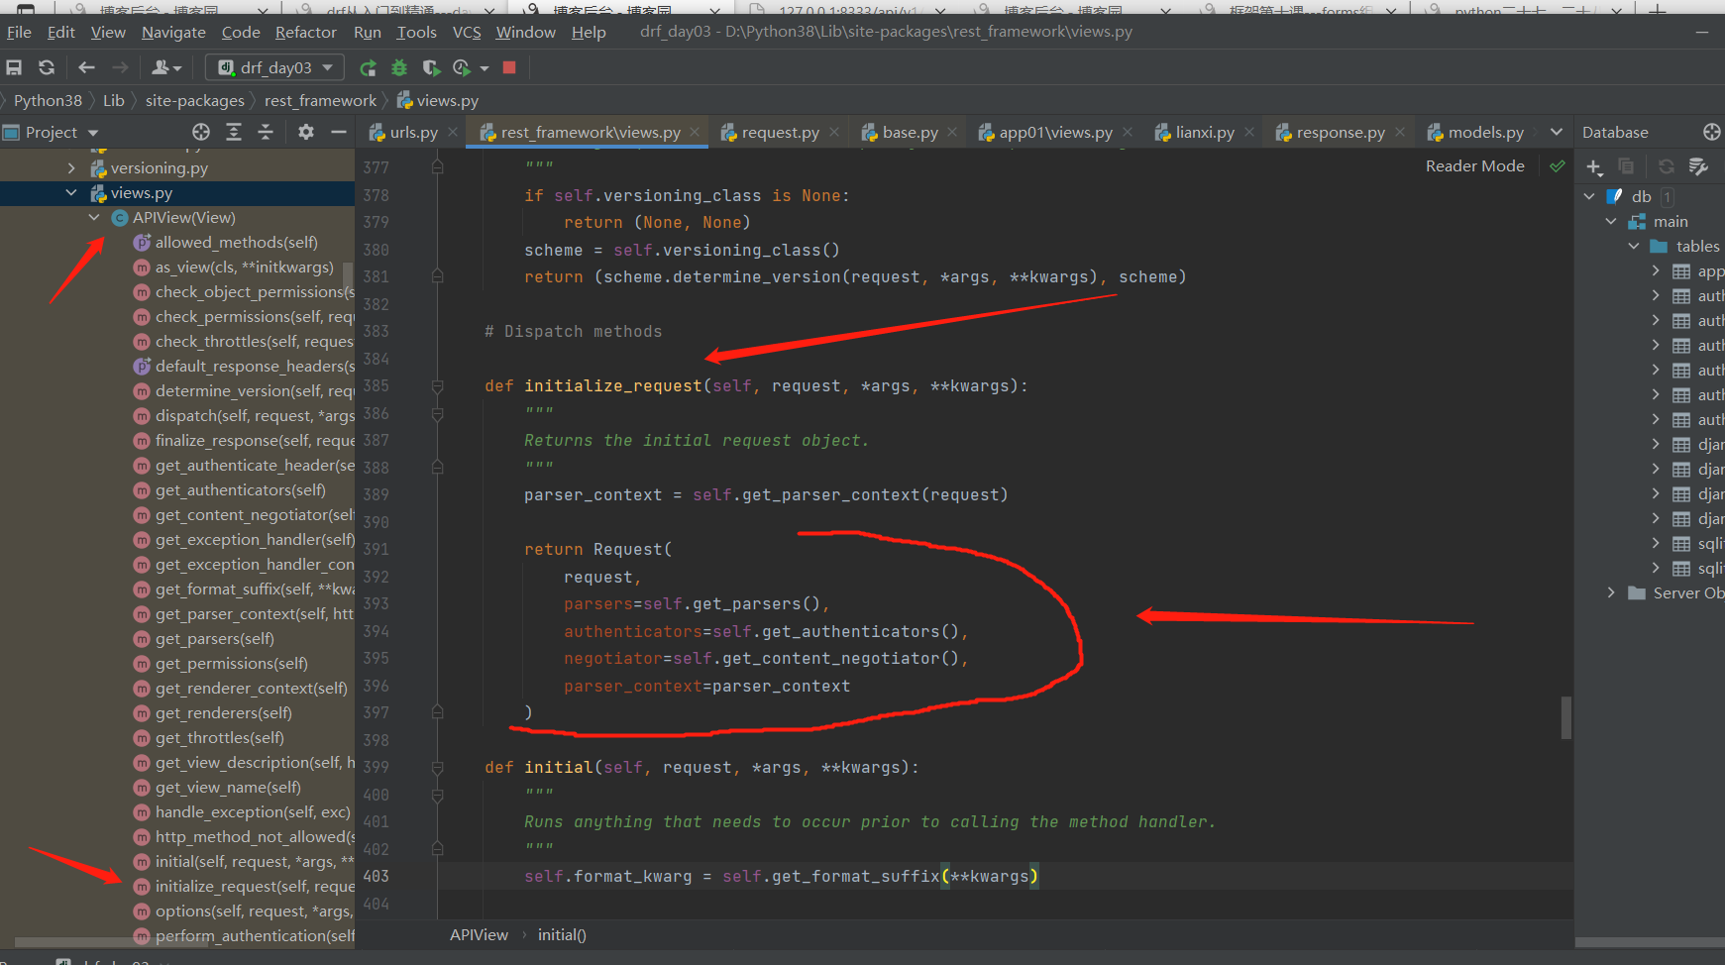1725x965 pixels.
Task: Click the duplicate data source icon in Database panel
Action: pyautogui.click(x=1626, y=166)
